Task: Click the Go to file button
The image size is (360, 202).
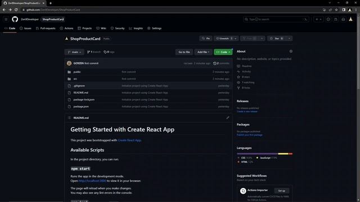Action: (x=184, y=52)
